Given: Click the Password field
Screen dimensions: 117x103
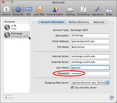Looking at the screenshot, I should (90, 73).
